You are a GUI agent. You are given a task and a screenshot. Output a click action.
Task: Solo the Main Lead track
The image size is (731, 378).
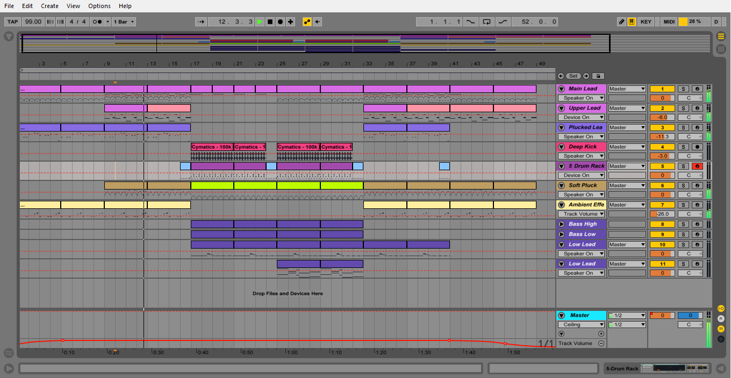pos(683,89)
